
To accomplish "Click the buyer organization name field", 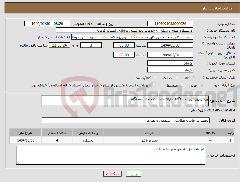I will click(125, 30).
